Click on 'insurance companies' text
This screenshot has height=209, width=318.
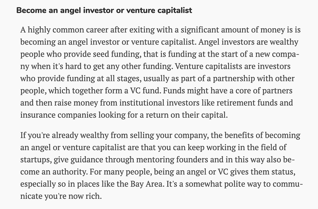coord(58,115)
